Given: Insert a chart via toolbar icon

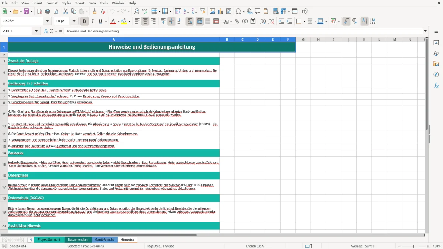Looking at the screenshot, I should 221,11.
